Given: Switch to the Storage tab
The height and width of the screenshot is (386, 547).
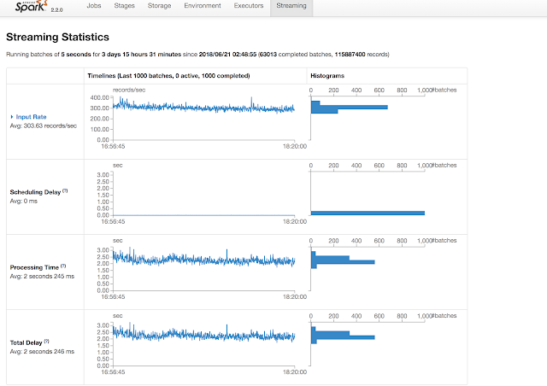Looking at the screenshot, I should click(x=159, y=6).
